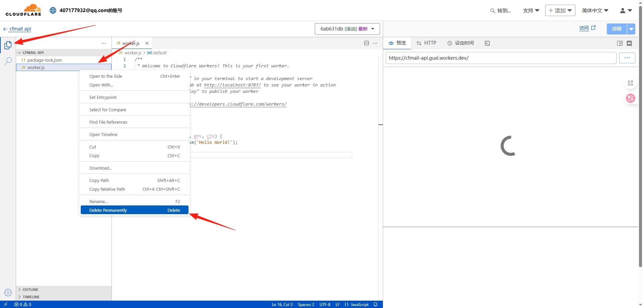Screen dimensions: 643x308
Task: Click the notification bell in status bar
Action: (375, 304)
